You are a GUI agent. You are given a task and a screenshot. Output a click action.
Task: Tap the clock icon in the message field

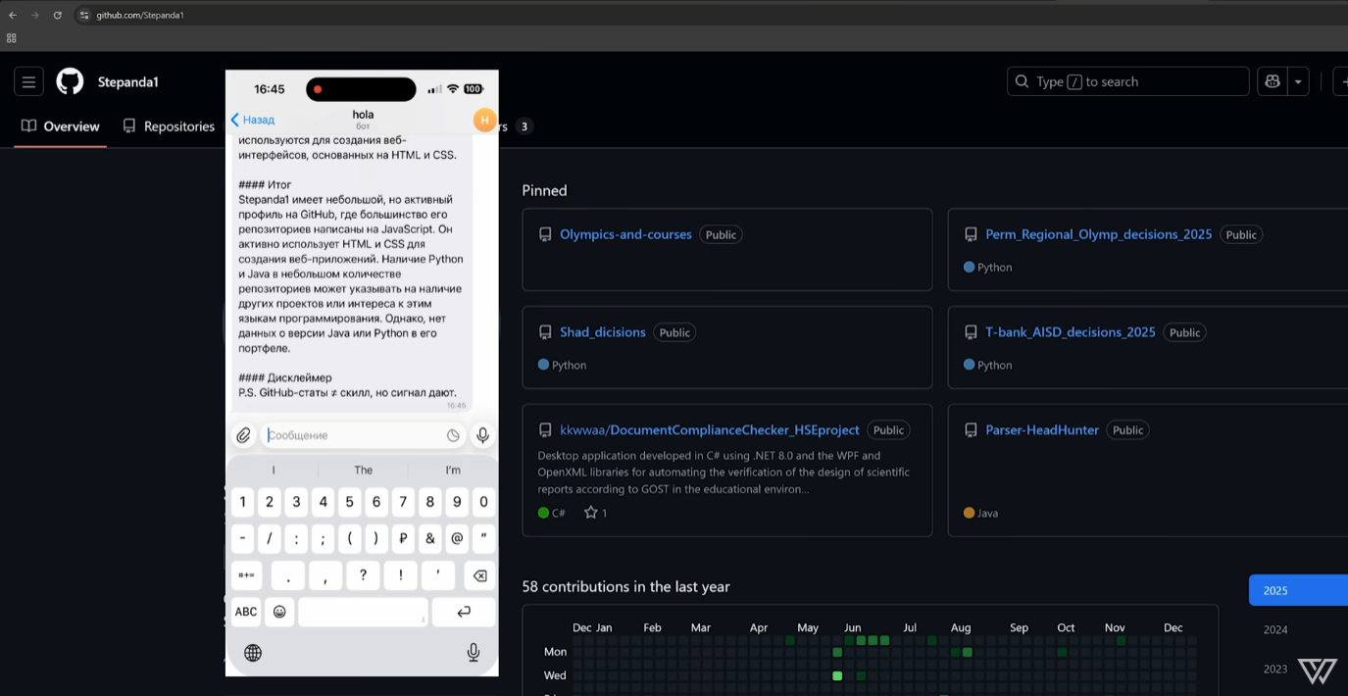point(453,434)
